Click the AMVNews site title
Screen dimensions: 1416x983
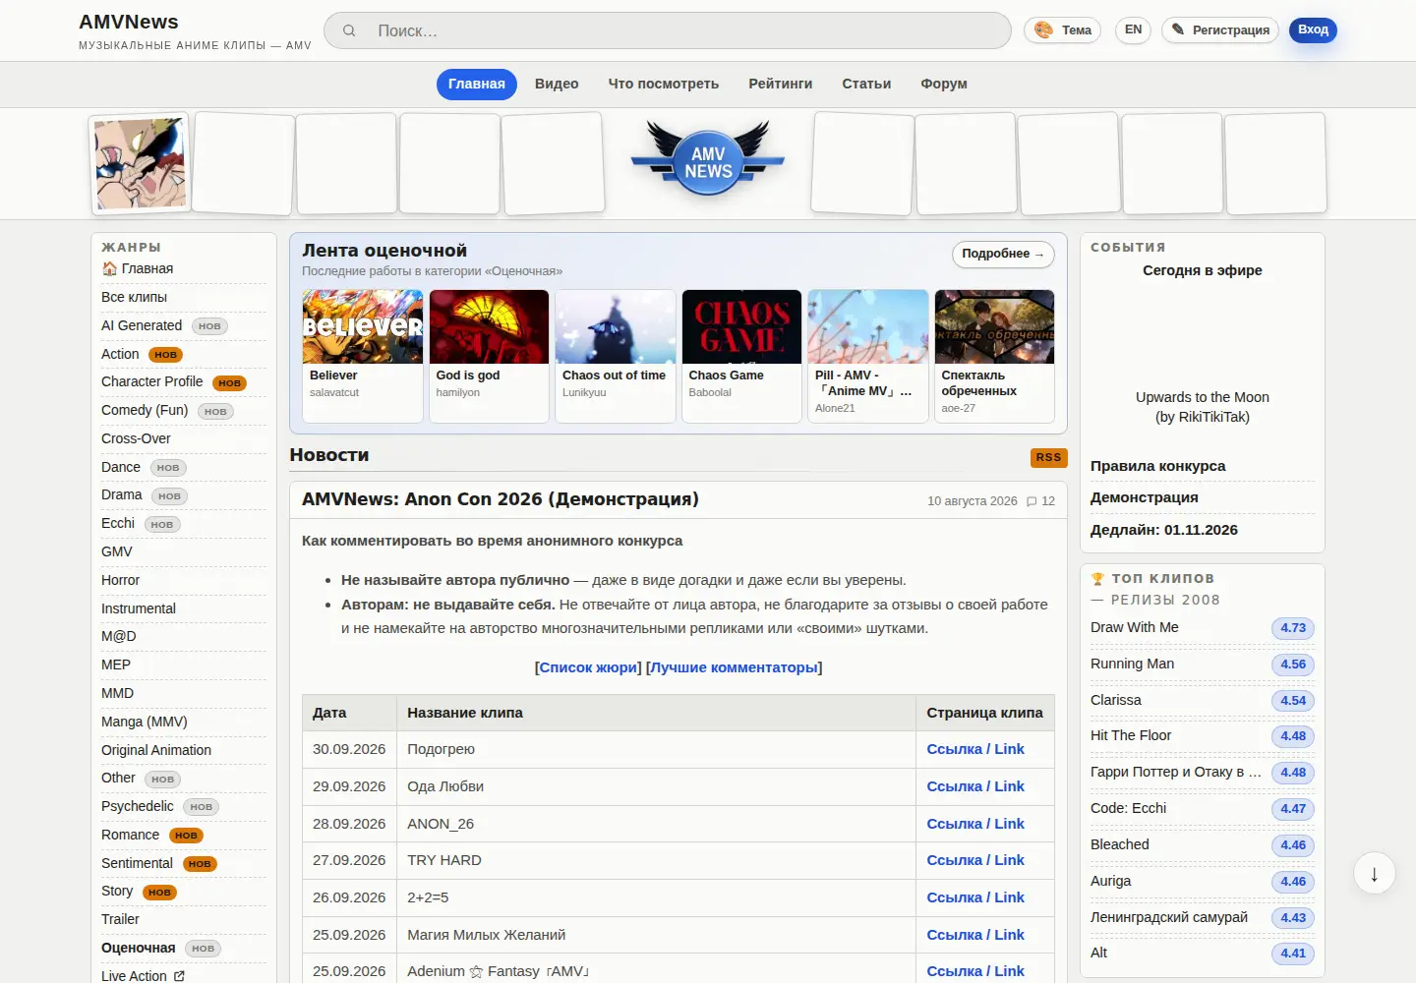129,22
